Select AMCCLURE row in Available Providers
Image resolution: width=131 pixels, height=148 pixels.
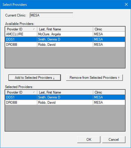tap(65, 34)
